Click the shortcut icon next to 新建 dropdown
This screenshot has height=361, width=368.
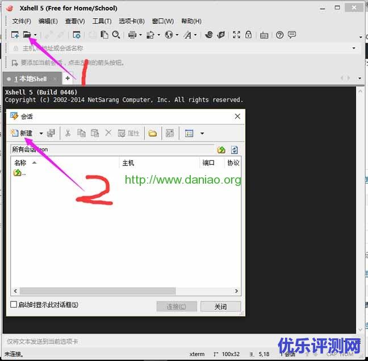(51, 133)
